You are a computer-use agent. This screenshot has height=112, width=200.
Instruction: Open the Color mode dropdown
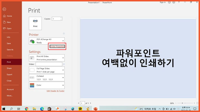[47, 85]
